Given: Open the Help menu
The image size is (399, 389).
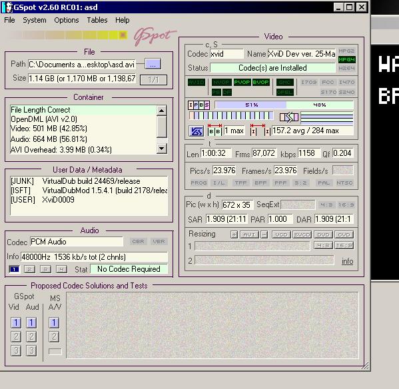Looking at the screenshot, I should 122,20.
